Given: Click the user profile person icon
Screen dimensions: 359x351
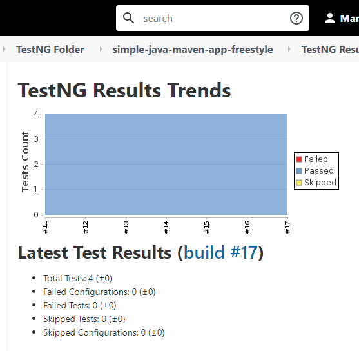Looking at the screenshot, I should point(330,18).
